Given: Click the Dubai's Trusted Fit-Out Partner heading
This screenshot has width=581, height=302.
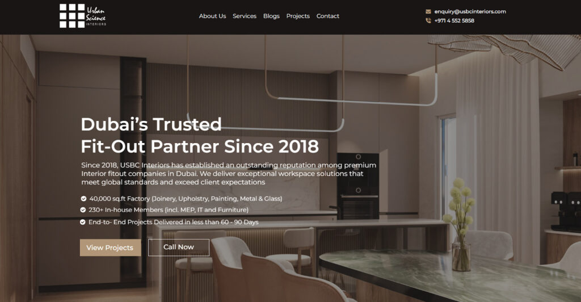Looking at the screenshot, I should pyautogui.click(x=200, y=135).
